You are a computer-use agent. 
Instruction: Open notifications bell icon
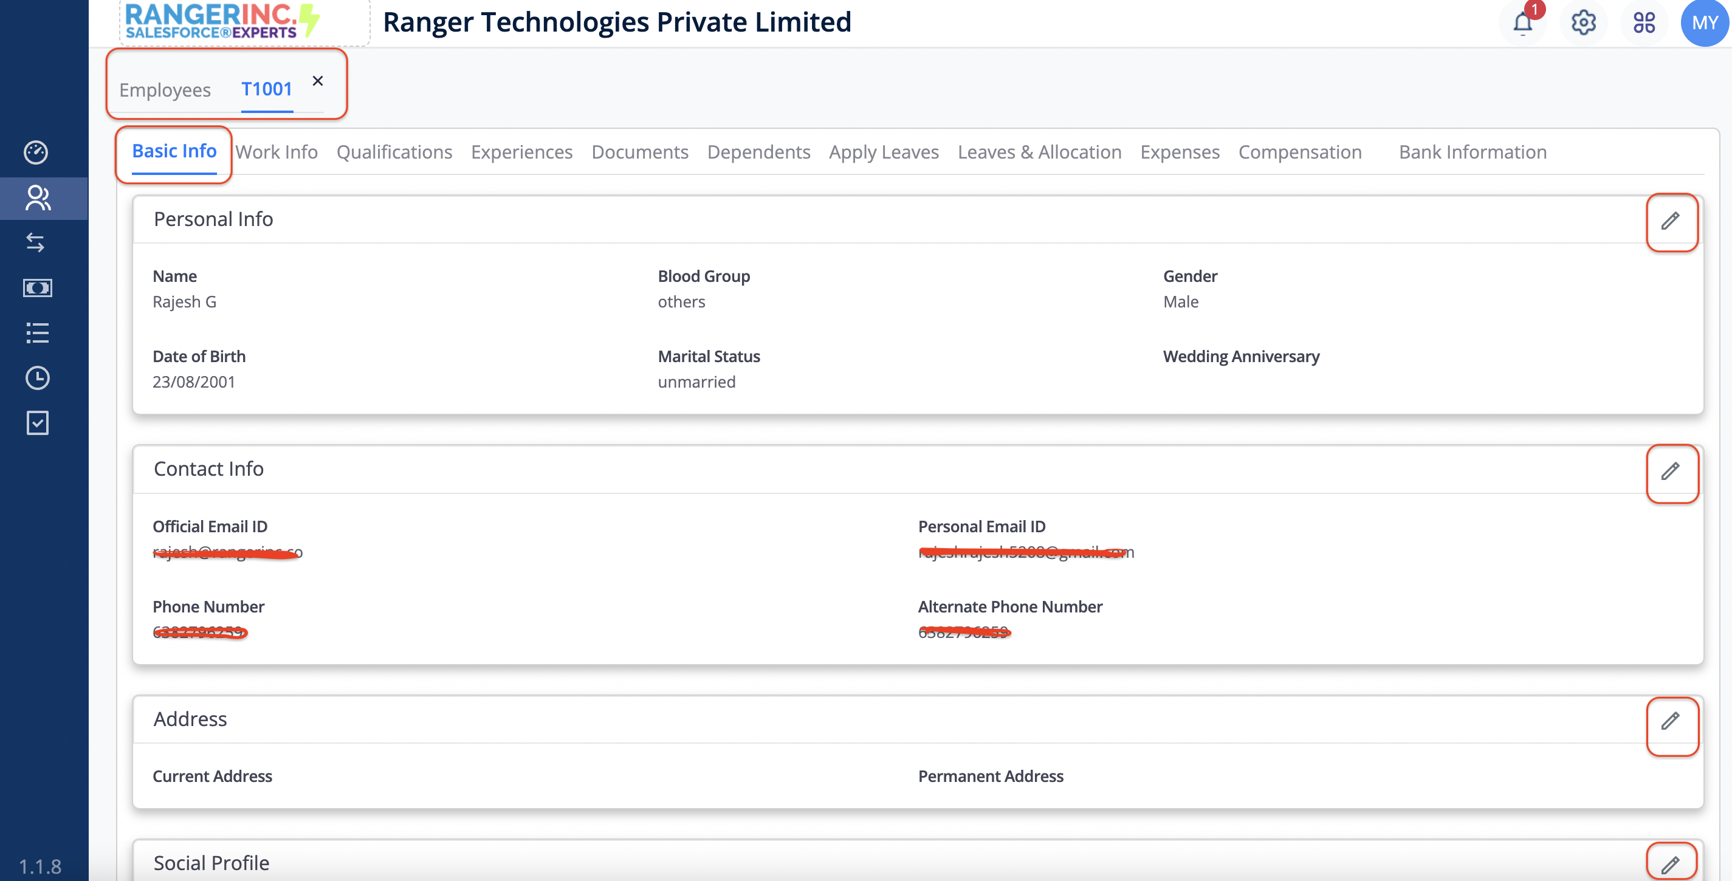[1522, 23]
